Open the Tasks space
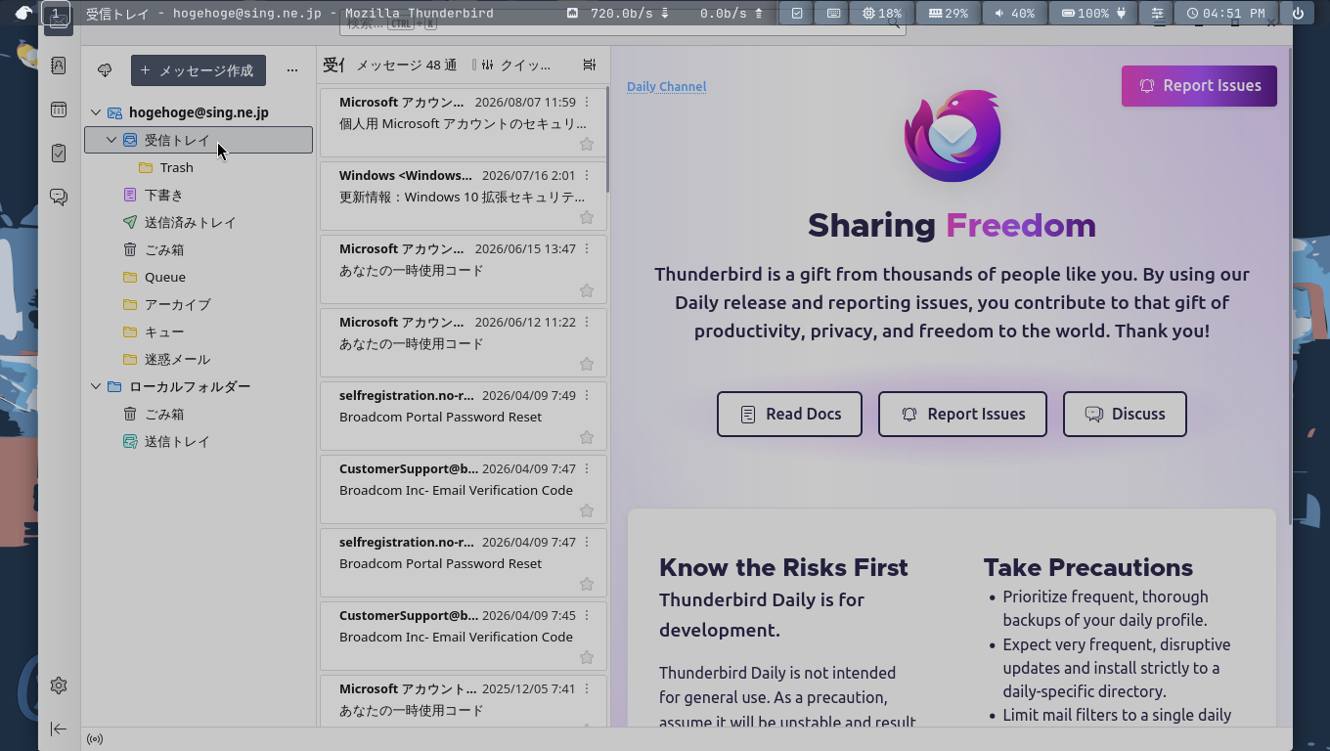Viewport: 1330px width, 751px height. 59,154
